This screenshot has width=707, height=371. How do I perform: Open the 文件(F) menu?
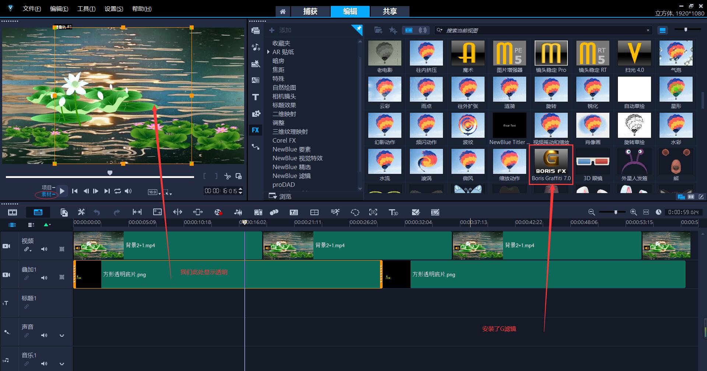(x=32, y=9)
